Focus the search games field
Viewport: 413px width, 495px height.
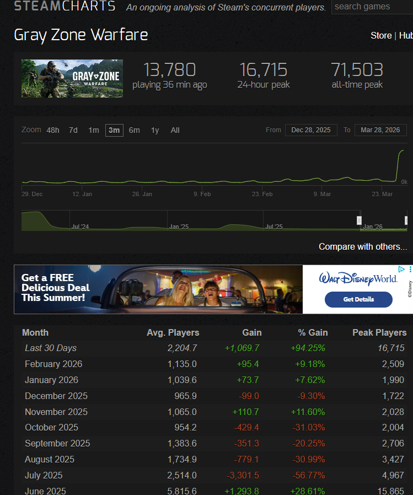click(x=372, y=7)
